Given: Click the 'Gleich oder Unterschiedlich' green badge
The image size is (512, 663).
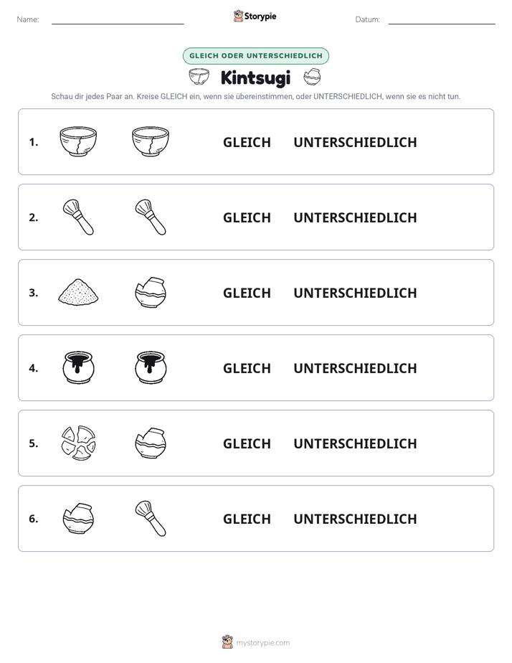Looking at the screenshot, I should point(255,56).
